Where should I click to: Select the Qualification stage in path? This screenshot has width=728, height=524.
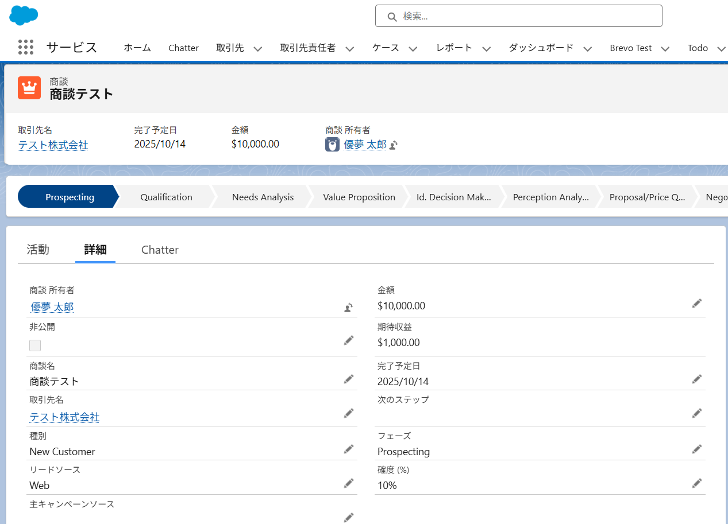click(x=166, y=197)
